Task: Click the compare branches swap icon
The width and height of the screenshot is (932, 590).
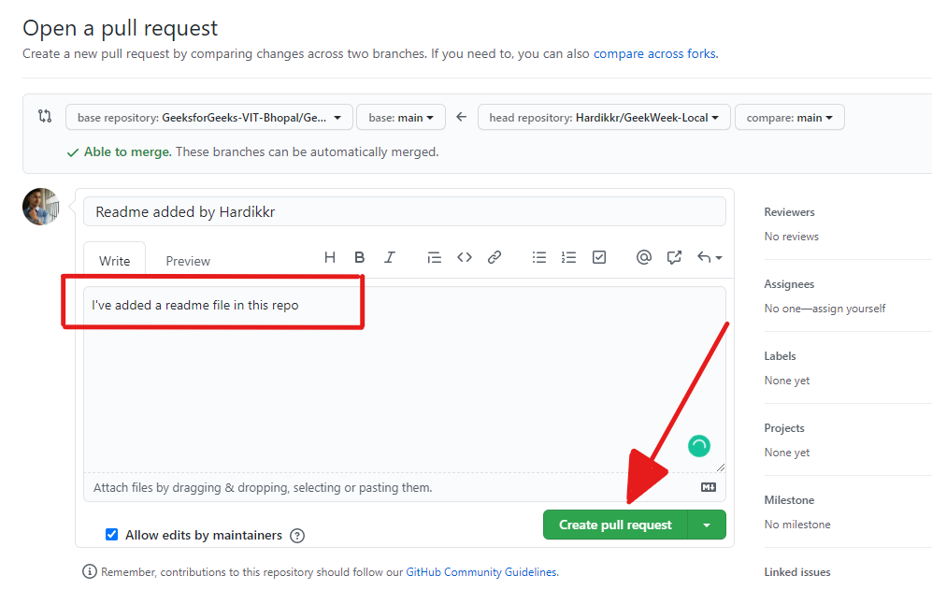Action: (x=45, y=116)
